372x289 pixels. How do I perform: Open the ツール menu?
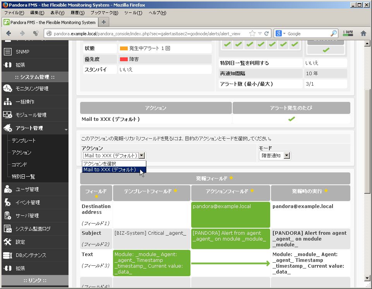coord(133,13)
